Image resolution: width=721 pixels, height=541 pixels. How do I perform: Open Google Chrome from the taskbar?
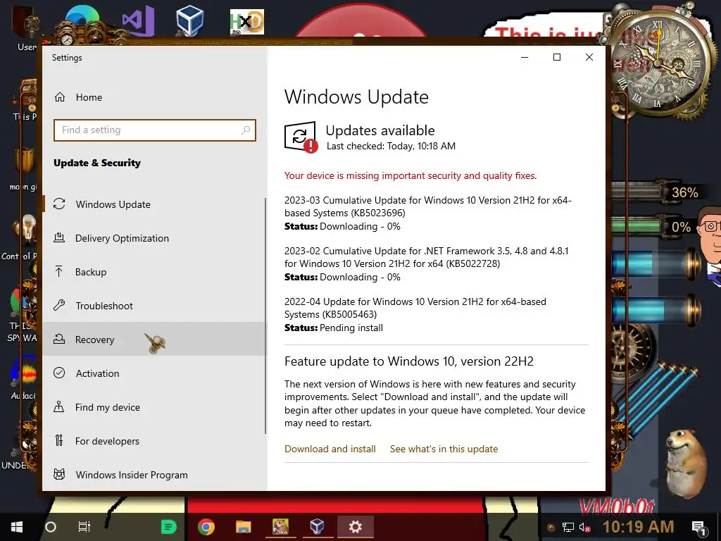coord(206,527)
